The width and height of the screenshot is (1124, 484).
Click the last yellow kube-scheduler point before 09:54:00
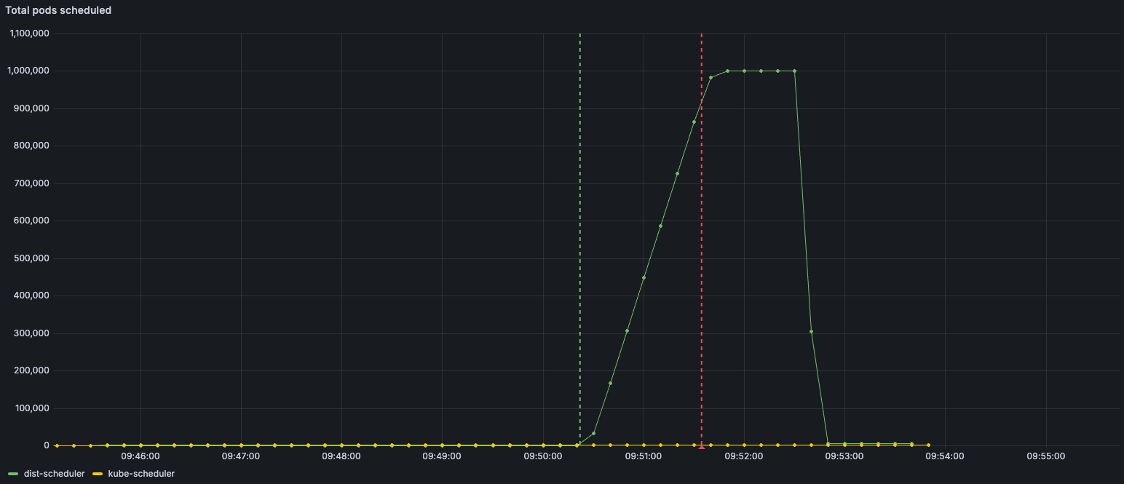pyautogui.click(x=928, y=445)
